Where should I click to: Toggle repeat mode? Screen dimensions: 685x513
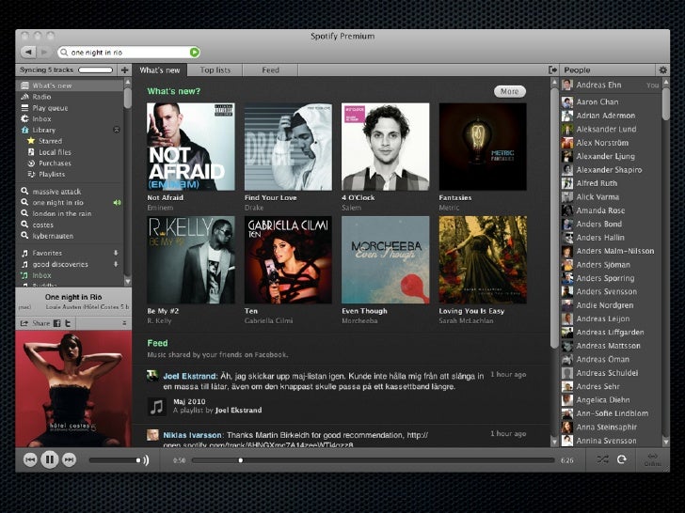(622, 459)
